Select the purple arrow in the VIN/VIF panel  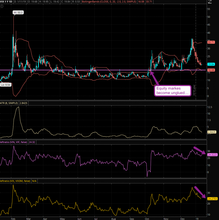pyautogui.click(x=199, y=151)
